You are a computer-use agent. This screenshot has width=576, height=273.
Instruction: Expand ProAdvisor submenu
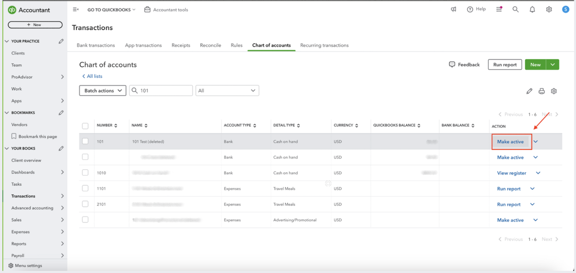pyautogui.click(x=62, y=77)
